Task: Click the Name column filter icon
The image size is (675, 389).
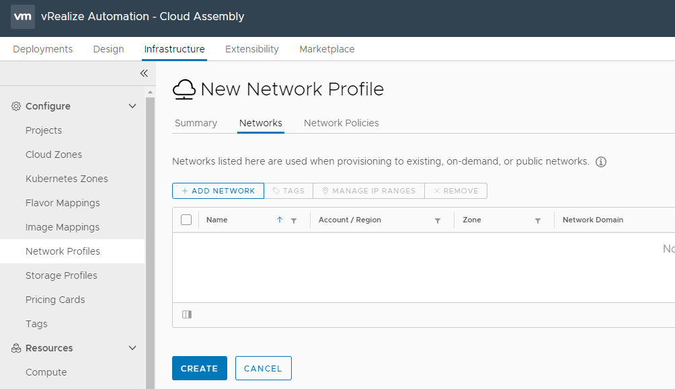Action: pos(294,220)
